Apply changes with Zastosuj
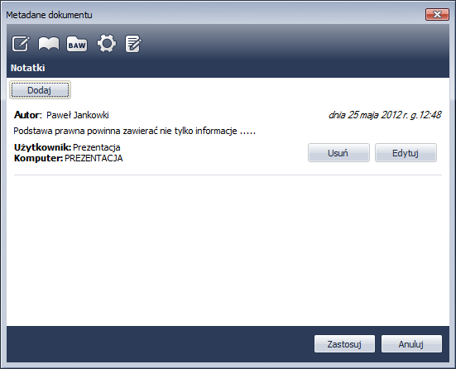 (344, 344)
